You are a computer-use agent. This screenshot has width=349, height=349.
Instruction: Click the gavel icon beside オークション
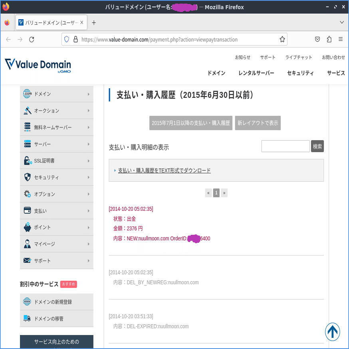tap(27, 110)
